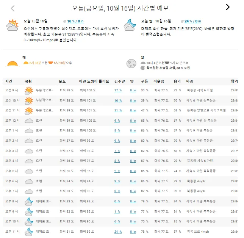
Task: Click the 79 % humidity at 오후 6 시
Action: coord(177,181)
